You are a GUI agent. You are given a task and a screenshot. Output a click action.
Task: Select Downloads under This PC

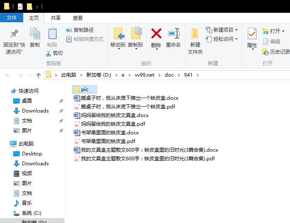(x=31, y=164)
